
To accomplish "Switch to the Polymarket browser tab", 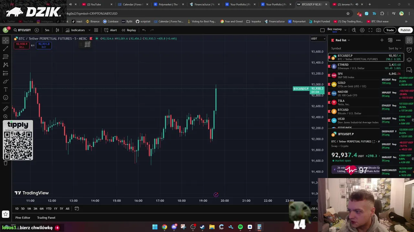I will [x=168, y=4].
